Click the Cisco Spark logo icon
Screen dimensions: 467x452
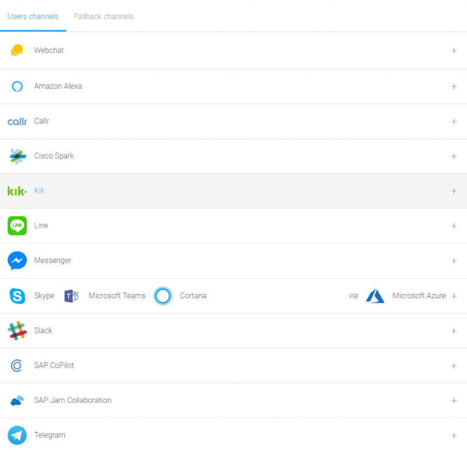pyautogui.click(x=17, y=156)
